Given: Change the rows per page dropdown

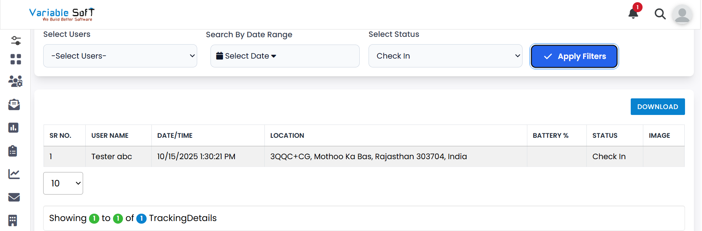Looking at the screenshot, I should (63, 183).
